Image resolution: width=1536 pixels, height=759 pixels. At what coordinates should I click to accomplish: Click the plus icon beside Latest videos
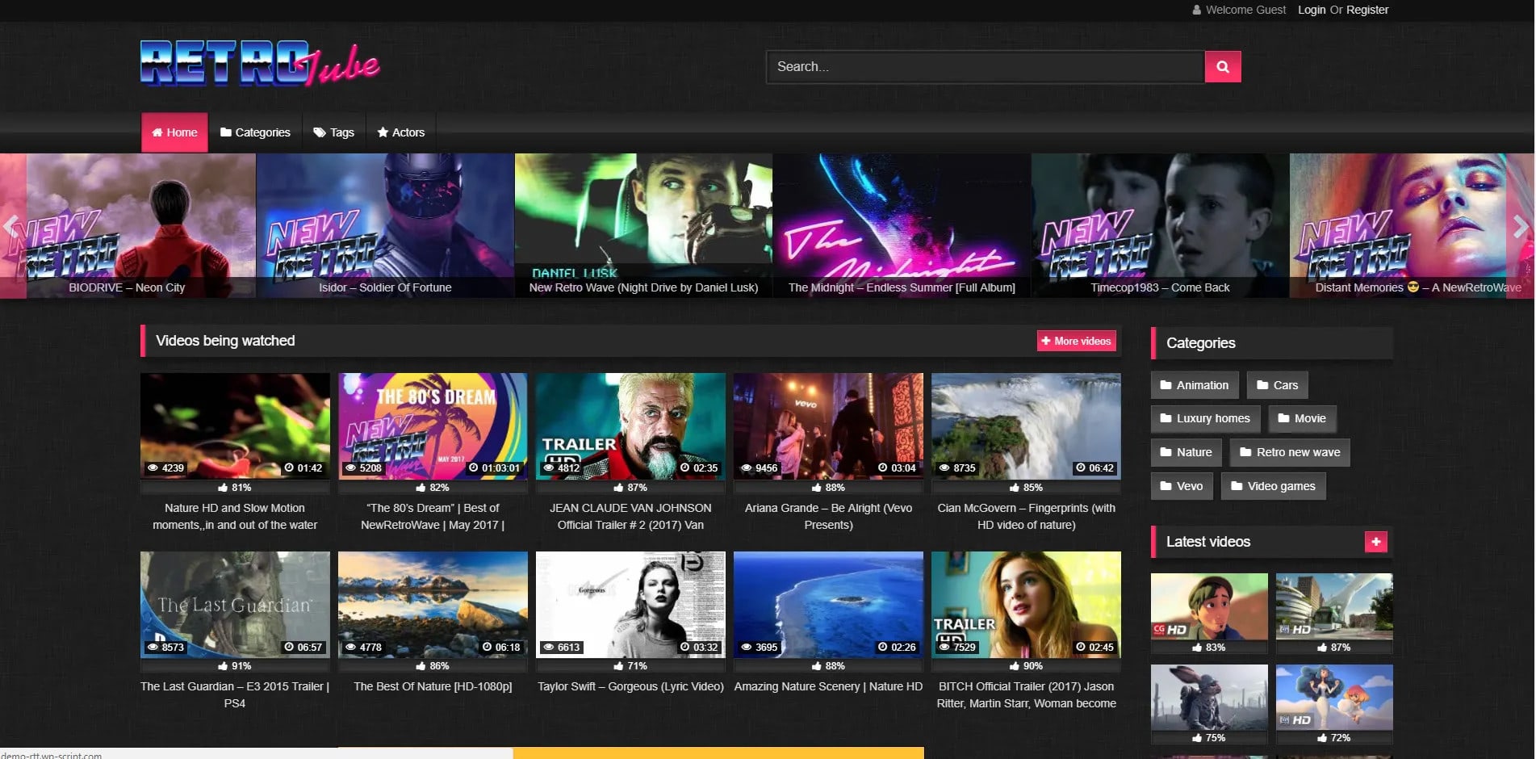click(1375, 542)
